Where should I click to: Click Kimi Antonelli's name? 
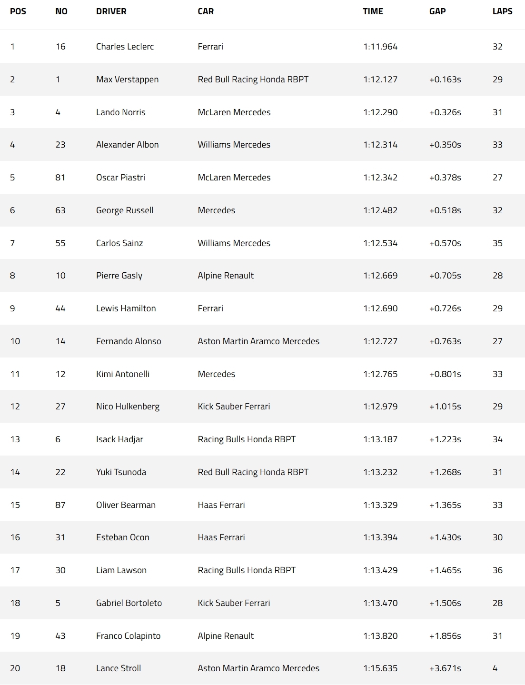pyautogui.click(x=123, y=374)
